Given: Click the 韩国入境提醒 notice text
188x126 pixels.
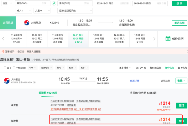Looking at the screenshot, I should (x=34, y=51).
